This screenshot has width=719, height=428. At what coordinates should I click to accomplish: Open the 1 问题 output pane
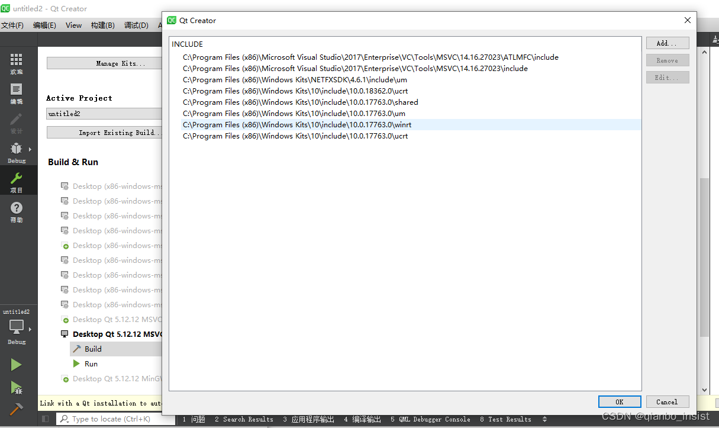(x=194, y=419)
